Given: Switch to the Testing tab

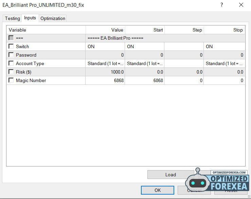Looking at the screenshot, I should (12, 18).
